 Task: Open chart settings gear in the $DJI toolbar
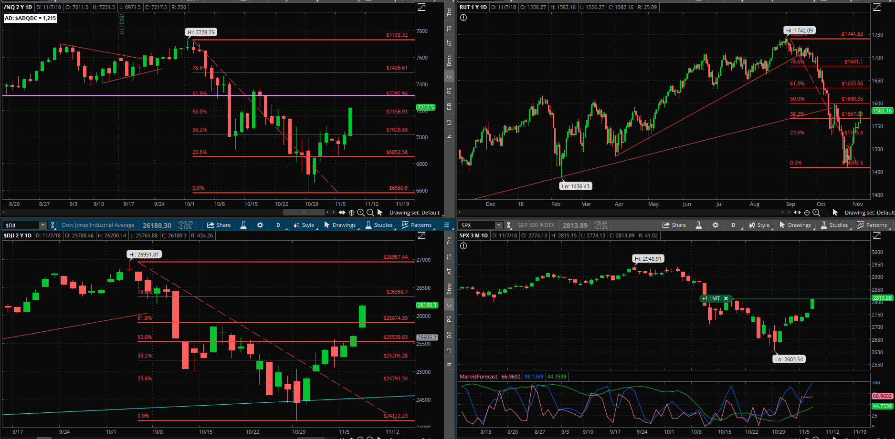click(260, 225)
